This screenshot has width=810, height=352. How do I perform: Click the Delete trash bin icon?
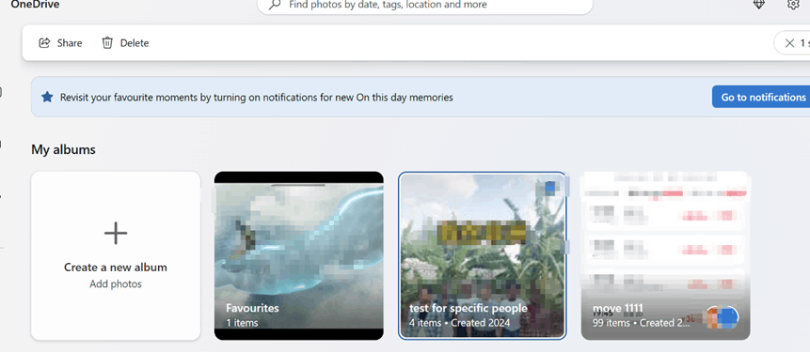(107, 43)
